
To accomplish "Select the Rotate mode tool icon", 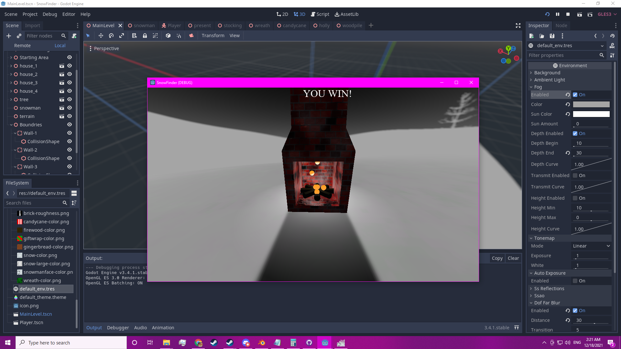I will (x=111, y=36).
